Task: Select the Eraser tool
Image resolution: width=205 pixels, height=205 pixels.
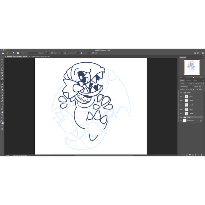Action: click(x=2, y=90)
